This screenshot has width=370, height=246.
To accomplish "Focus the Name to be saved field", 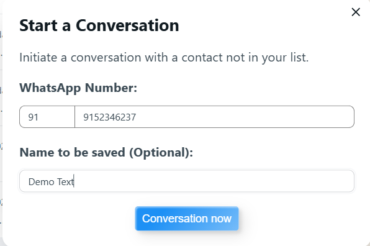I will [x=187, y=181].
